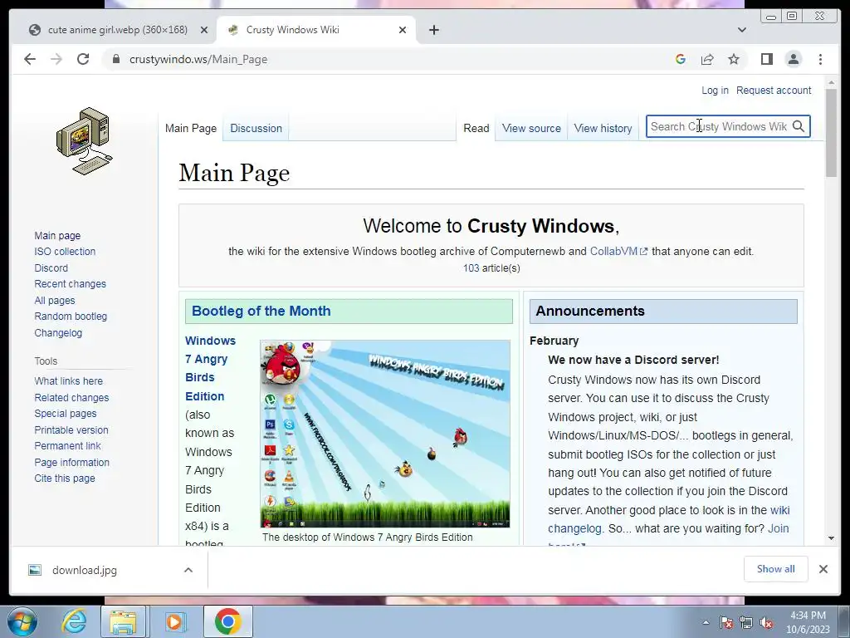
Task: Open the ISO collection sidebar link
Action: pos(65,252)
